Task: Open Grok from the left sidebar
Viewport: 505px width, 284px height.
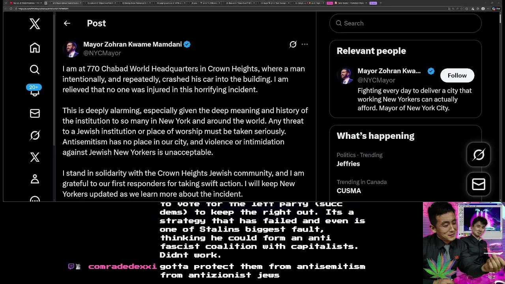Action: pyautogui.click(x=35, y=135)
